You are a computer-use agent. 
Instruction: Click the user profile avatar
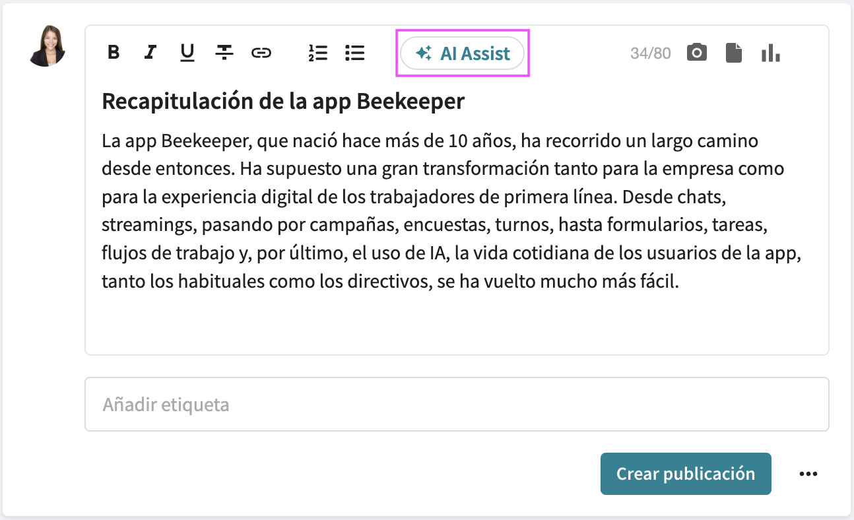pos(47,48)
